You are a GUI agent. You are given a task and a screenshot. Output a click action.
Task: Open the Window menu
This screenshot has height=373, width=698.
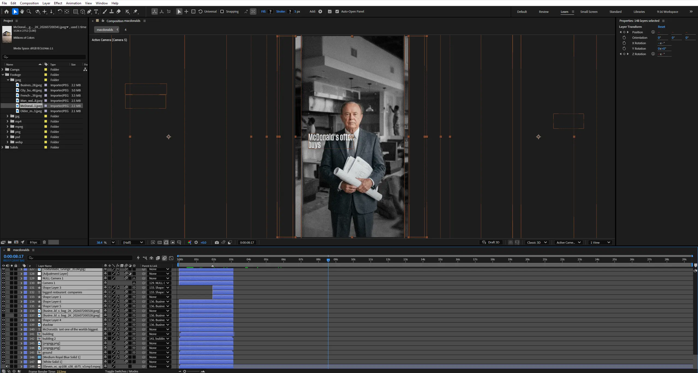point(102,3)
